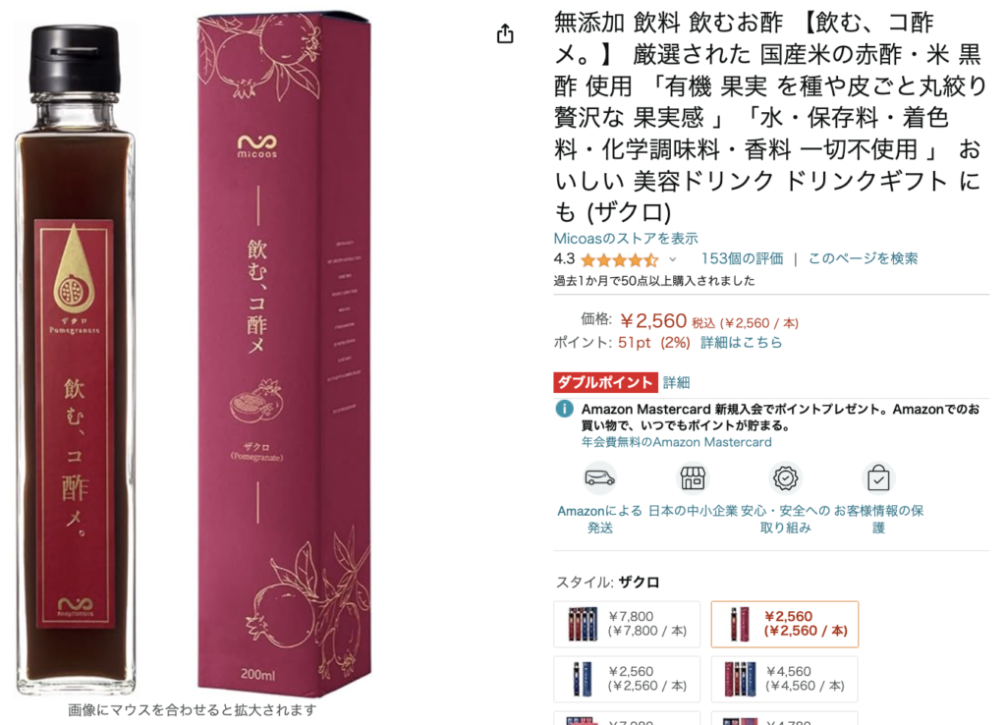
Task: Open the Micoasのストアを表示 link
Action: [626, 239]
